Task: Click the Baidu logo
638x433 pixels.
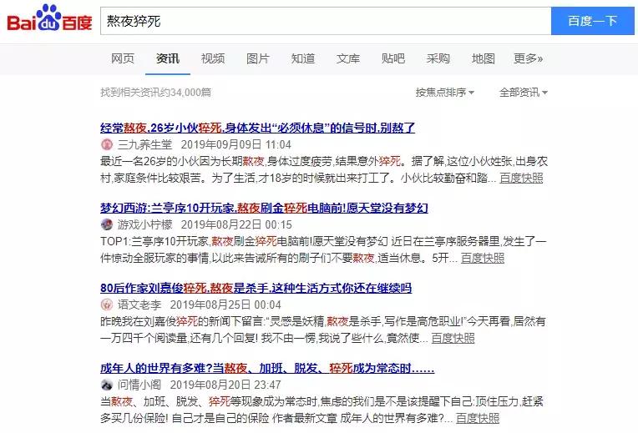Action: [x=49, y=18]
